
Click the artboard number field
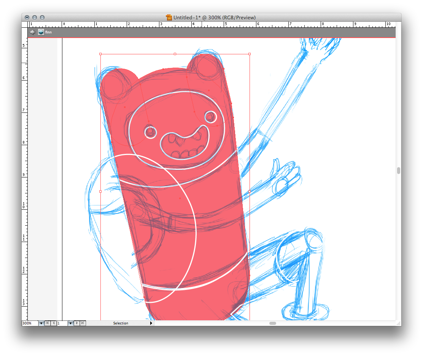[x=62, y=323]
